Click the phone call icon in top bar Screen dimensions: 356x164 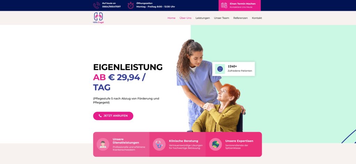[x=97, y=5]
